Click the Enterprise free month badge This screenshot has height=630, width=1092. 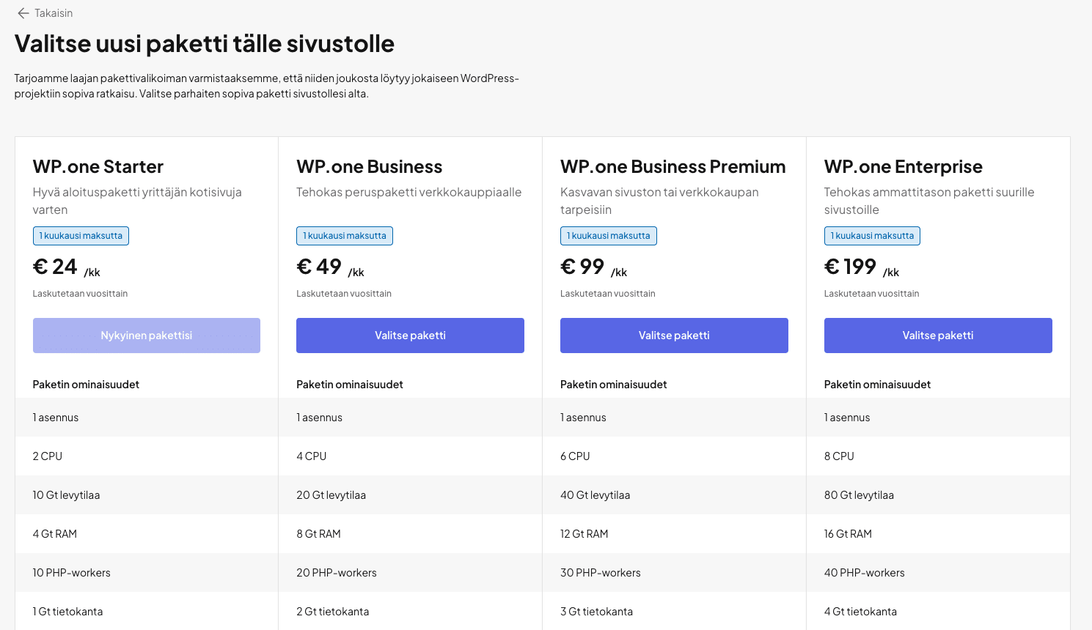[x=872, y=236]
